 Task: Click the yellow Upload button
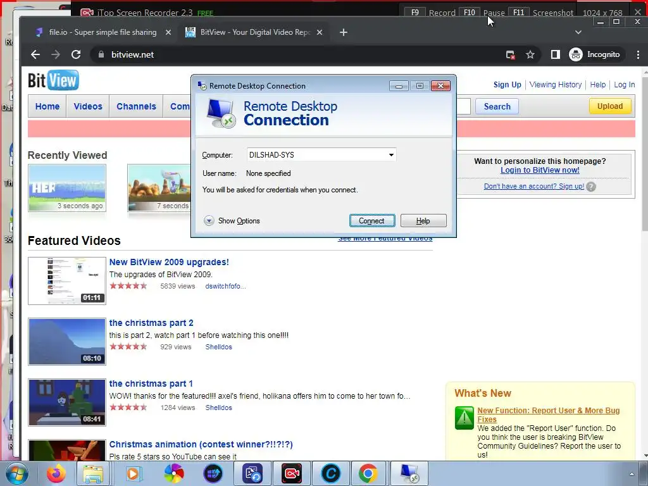tap(610, 106)
